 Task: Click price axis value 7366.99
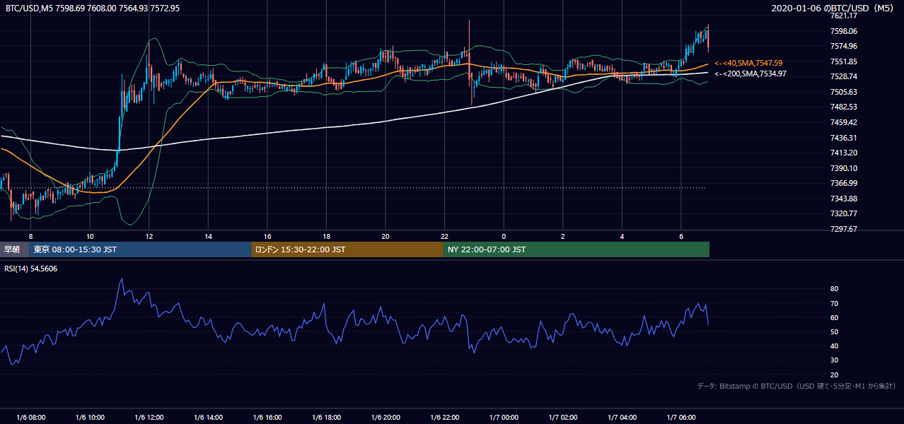pyautogui.click(x=844, y=183)
